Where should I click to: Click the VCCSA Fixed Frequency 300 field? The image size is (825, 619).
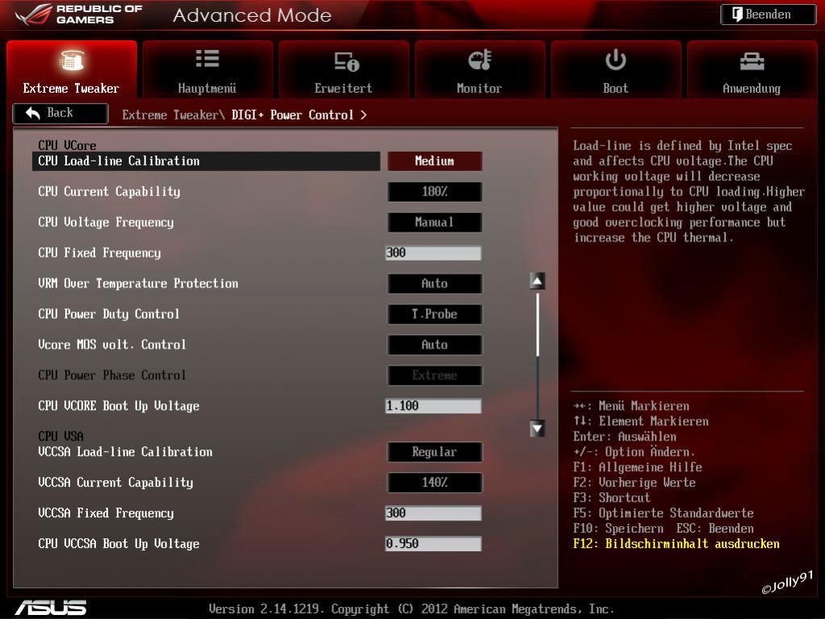click(433, 513)
